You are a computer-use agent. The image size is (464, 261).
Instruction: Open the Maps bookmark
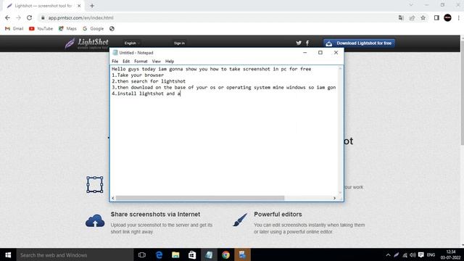[x=67, y=29]
